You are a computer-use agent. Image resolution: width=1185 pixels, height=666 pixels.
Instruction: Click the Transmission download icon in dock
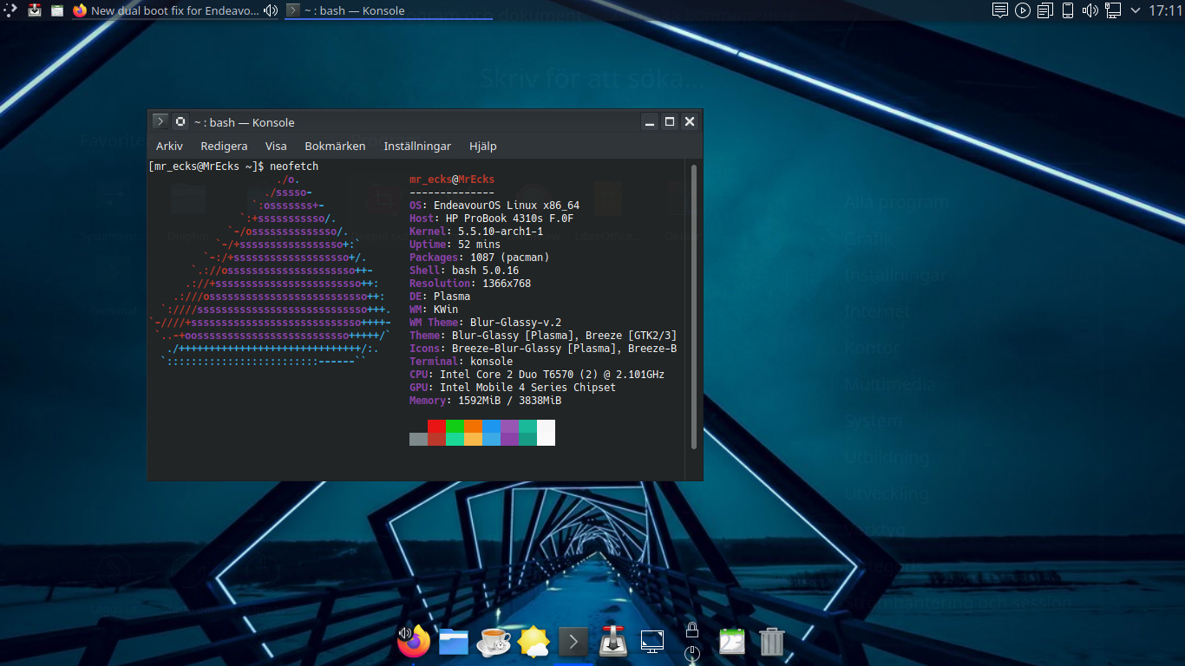pyautogui.click(x=613, y=642)
